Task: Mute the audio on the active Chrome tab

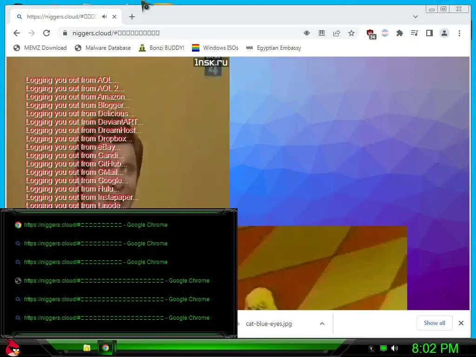Action: [x=105, y=17]
